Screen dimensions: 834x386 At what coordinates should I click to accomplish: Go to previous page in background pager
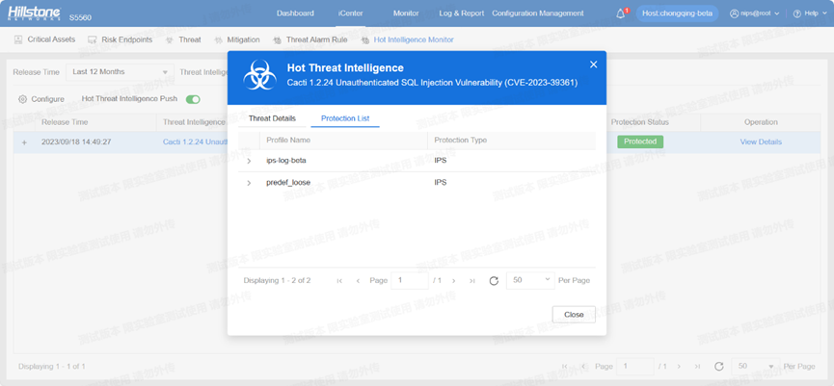(583, 367)
